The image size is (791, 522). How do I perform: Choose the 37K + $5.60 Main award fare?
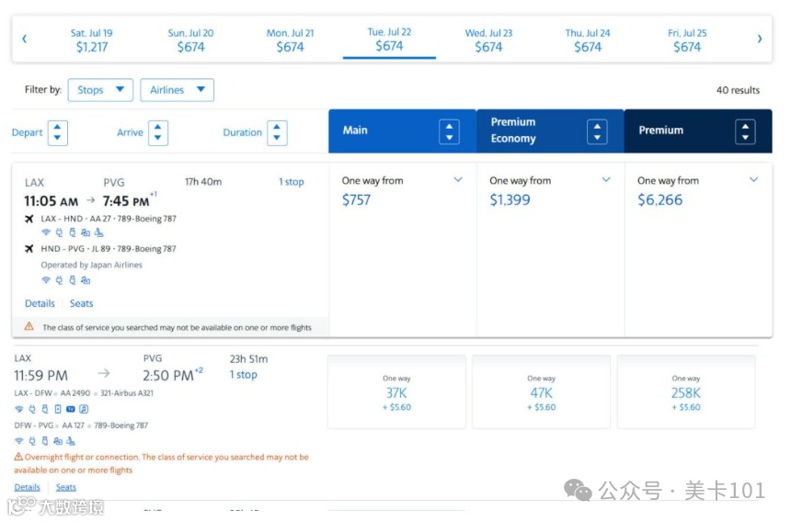[396, 392]
